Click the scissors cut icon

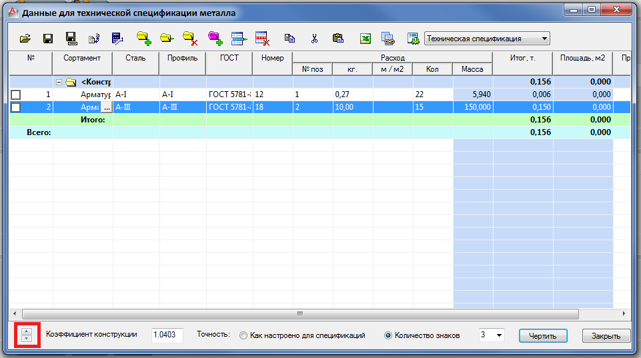pos(314,39)
